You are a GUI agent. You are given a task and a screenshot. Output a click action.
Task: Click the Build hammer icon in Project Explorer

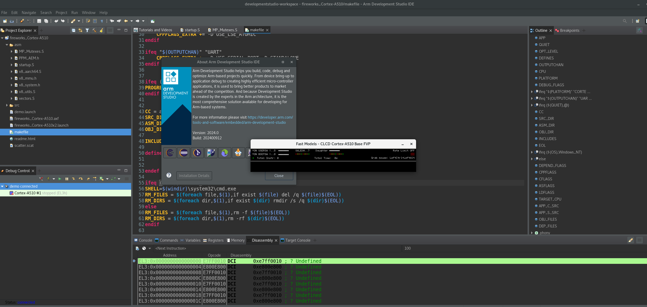(94, 30)
